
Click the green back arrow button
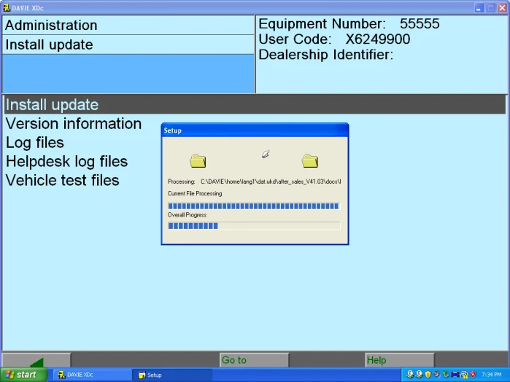click(x=36, y=360)
